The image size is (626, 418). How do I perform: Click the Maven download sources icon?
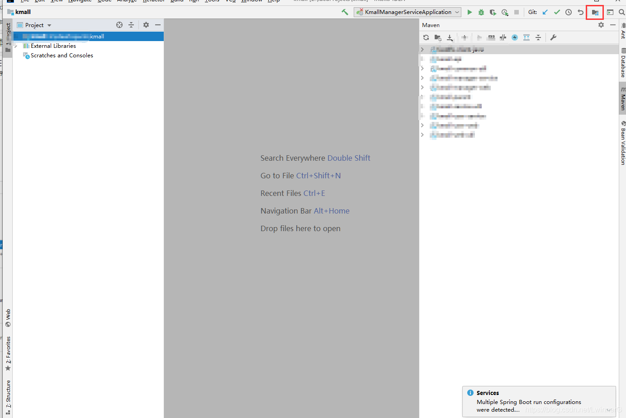(450, 37)
